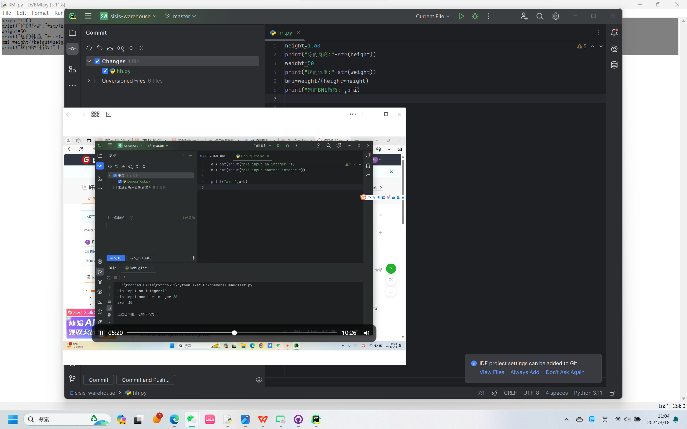Image resolution: width=687 pixels, height=429 pixels.
Task: Open the Format menu in IDLE
Action: click(x=40, y=13)
